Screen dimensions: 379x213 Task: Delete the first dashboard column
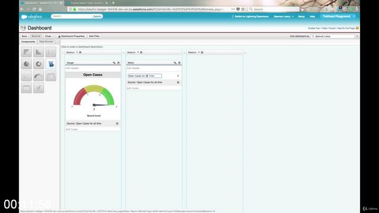coord(81,53)
